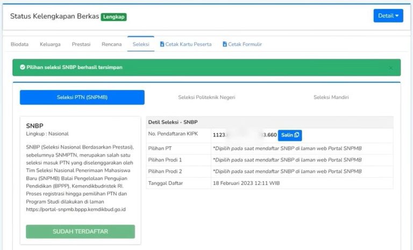Image resolution: width=413 pixels, height=250 pixels.
Task: Click the portal-snpmb.bppp.kemdikbud.go.id URL text
Action: (75, 209)
